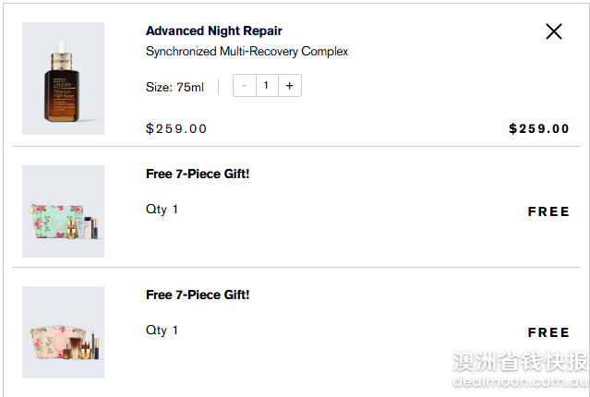Click FREE label of second gift

[x=548, y=332]
